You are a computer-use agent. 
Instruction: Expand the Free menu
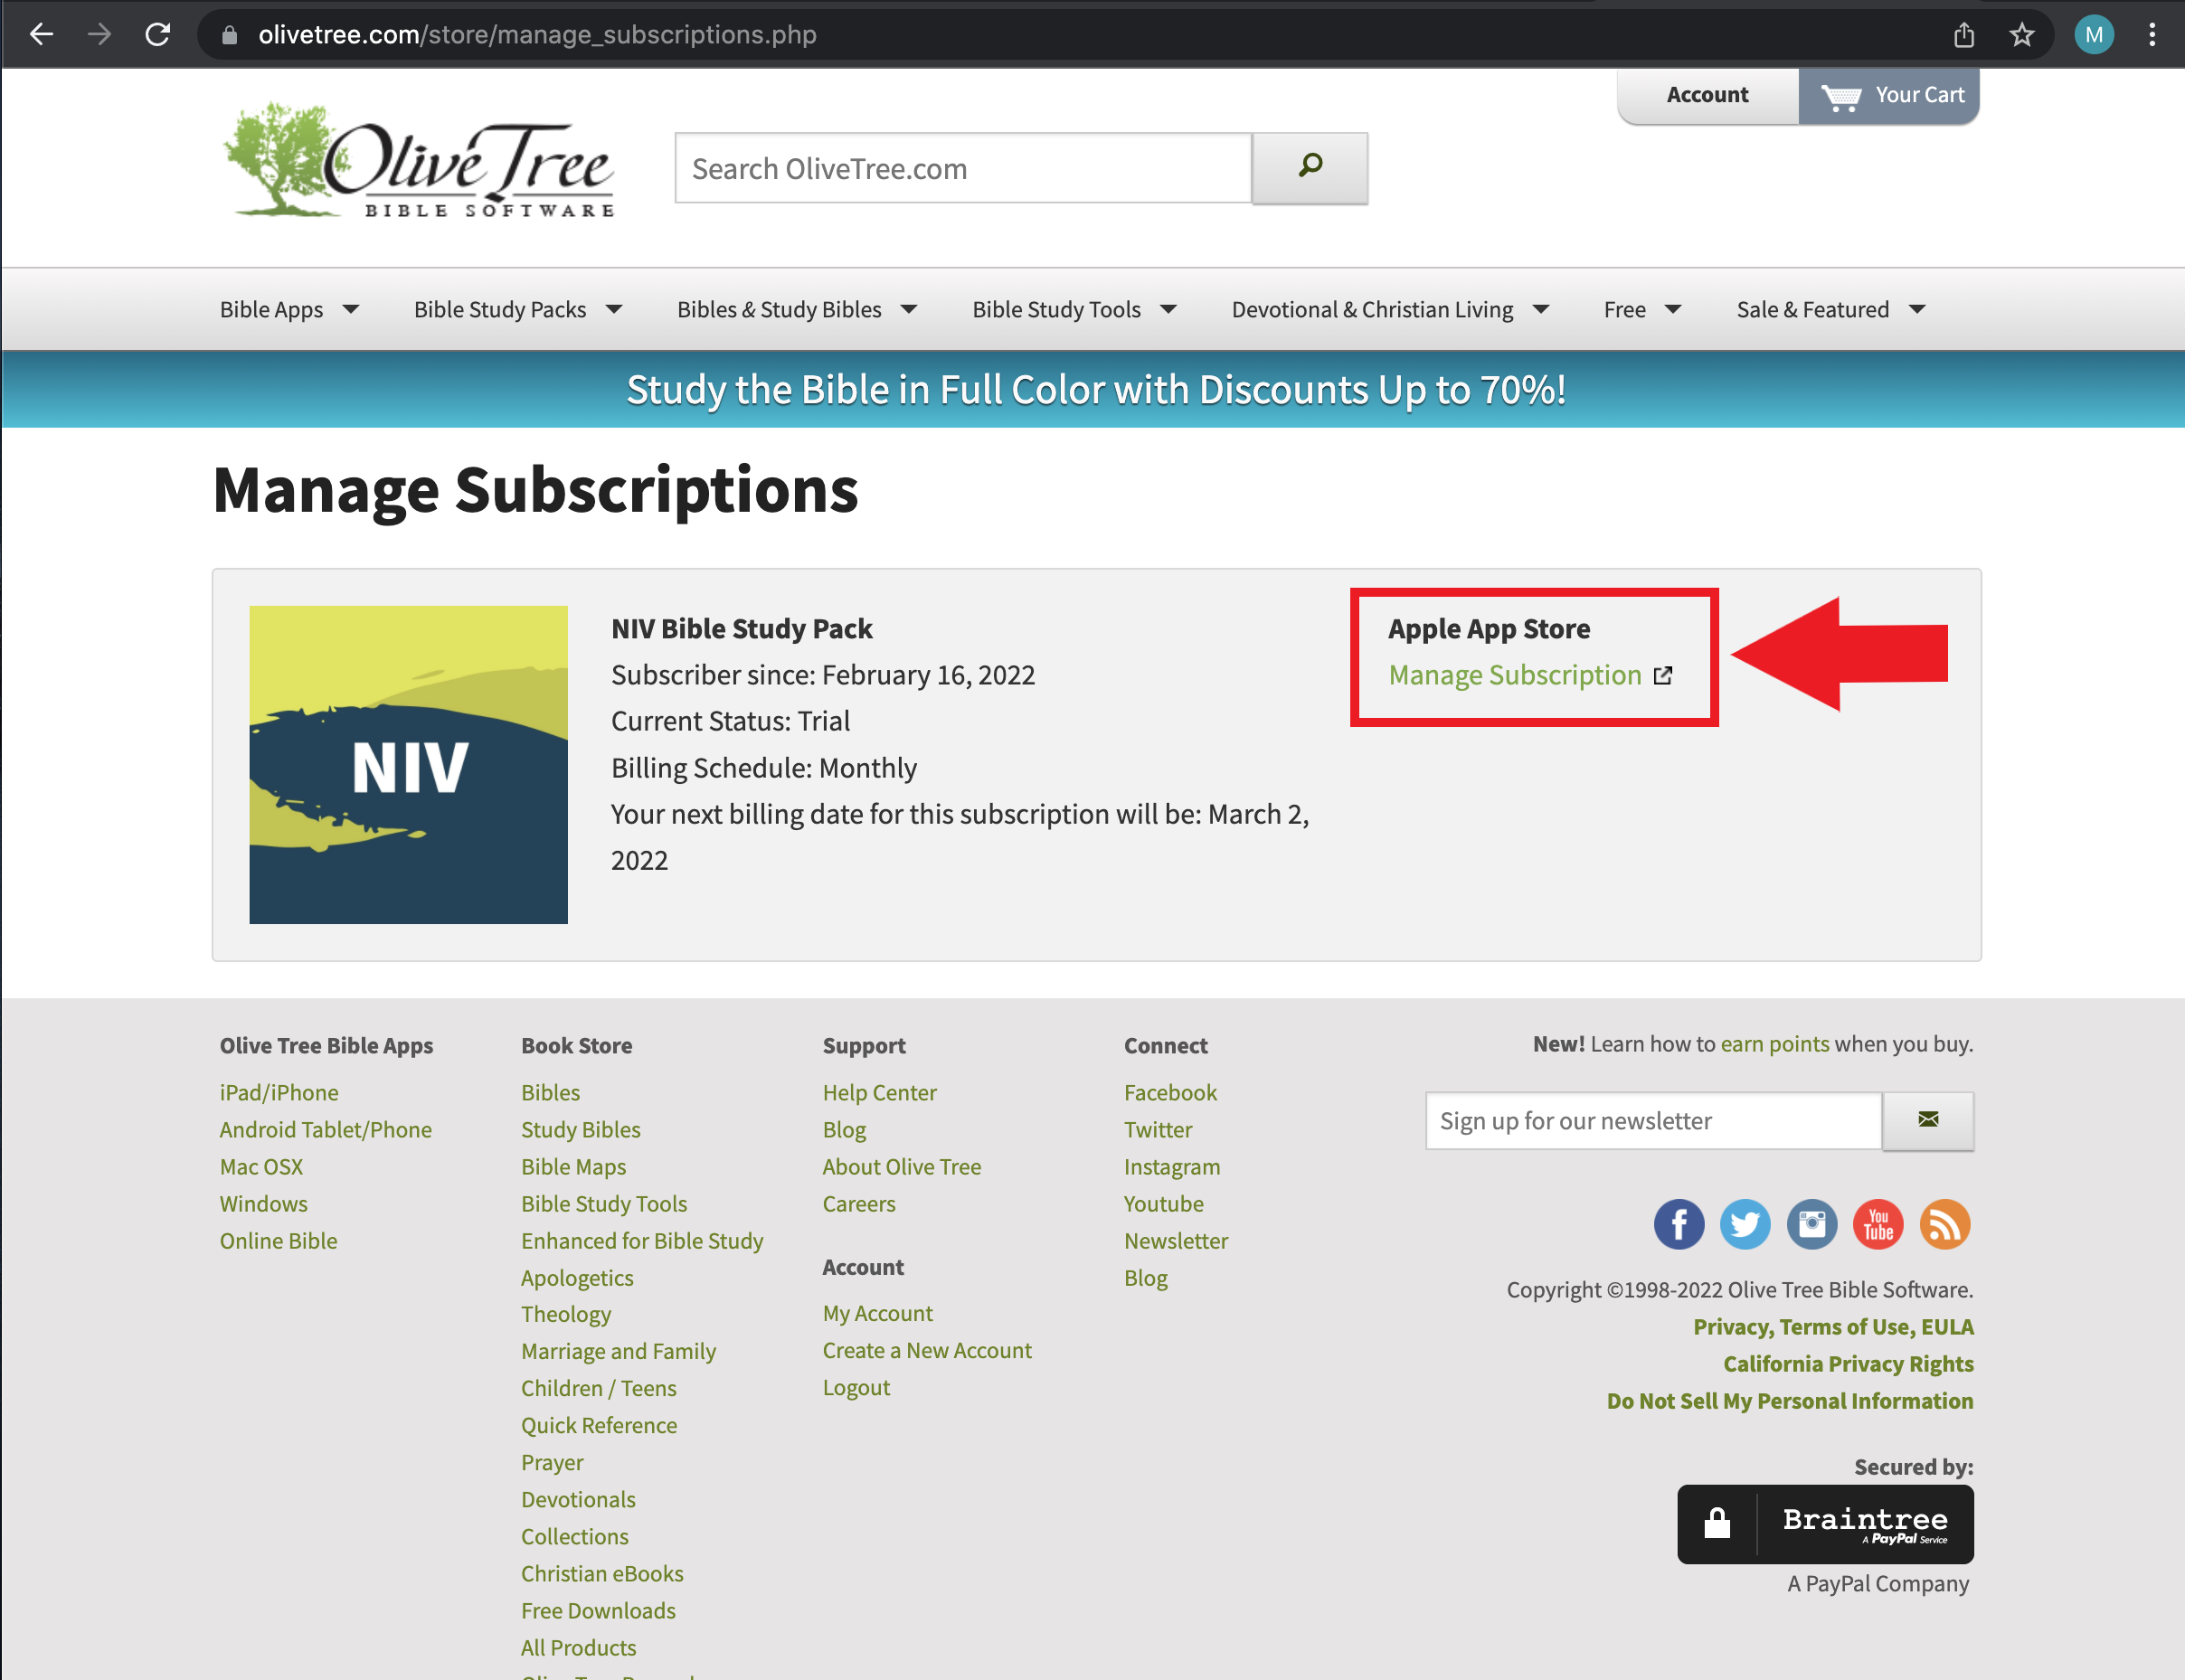point(1642,310)
